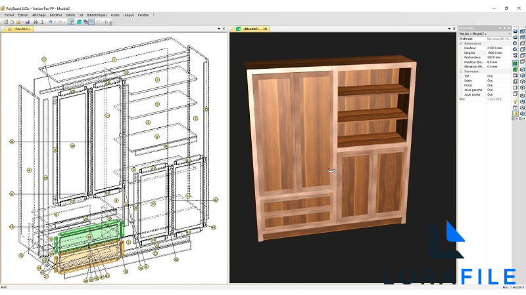Close the Propriétés panel
Image resolution: width=526 pixels, height=295 pixels.
pyautogui.click(x=509, y=28)
